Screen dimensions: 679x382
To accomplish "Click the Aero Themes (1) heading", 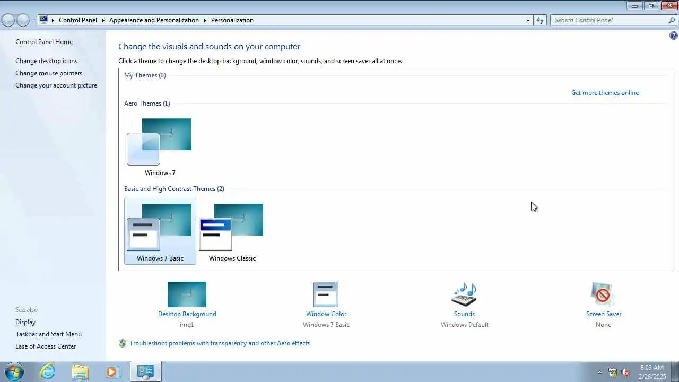I will [147, 103].
